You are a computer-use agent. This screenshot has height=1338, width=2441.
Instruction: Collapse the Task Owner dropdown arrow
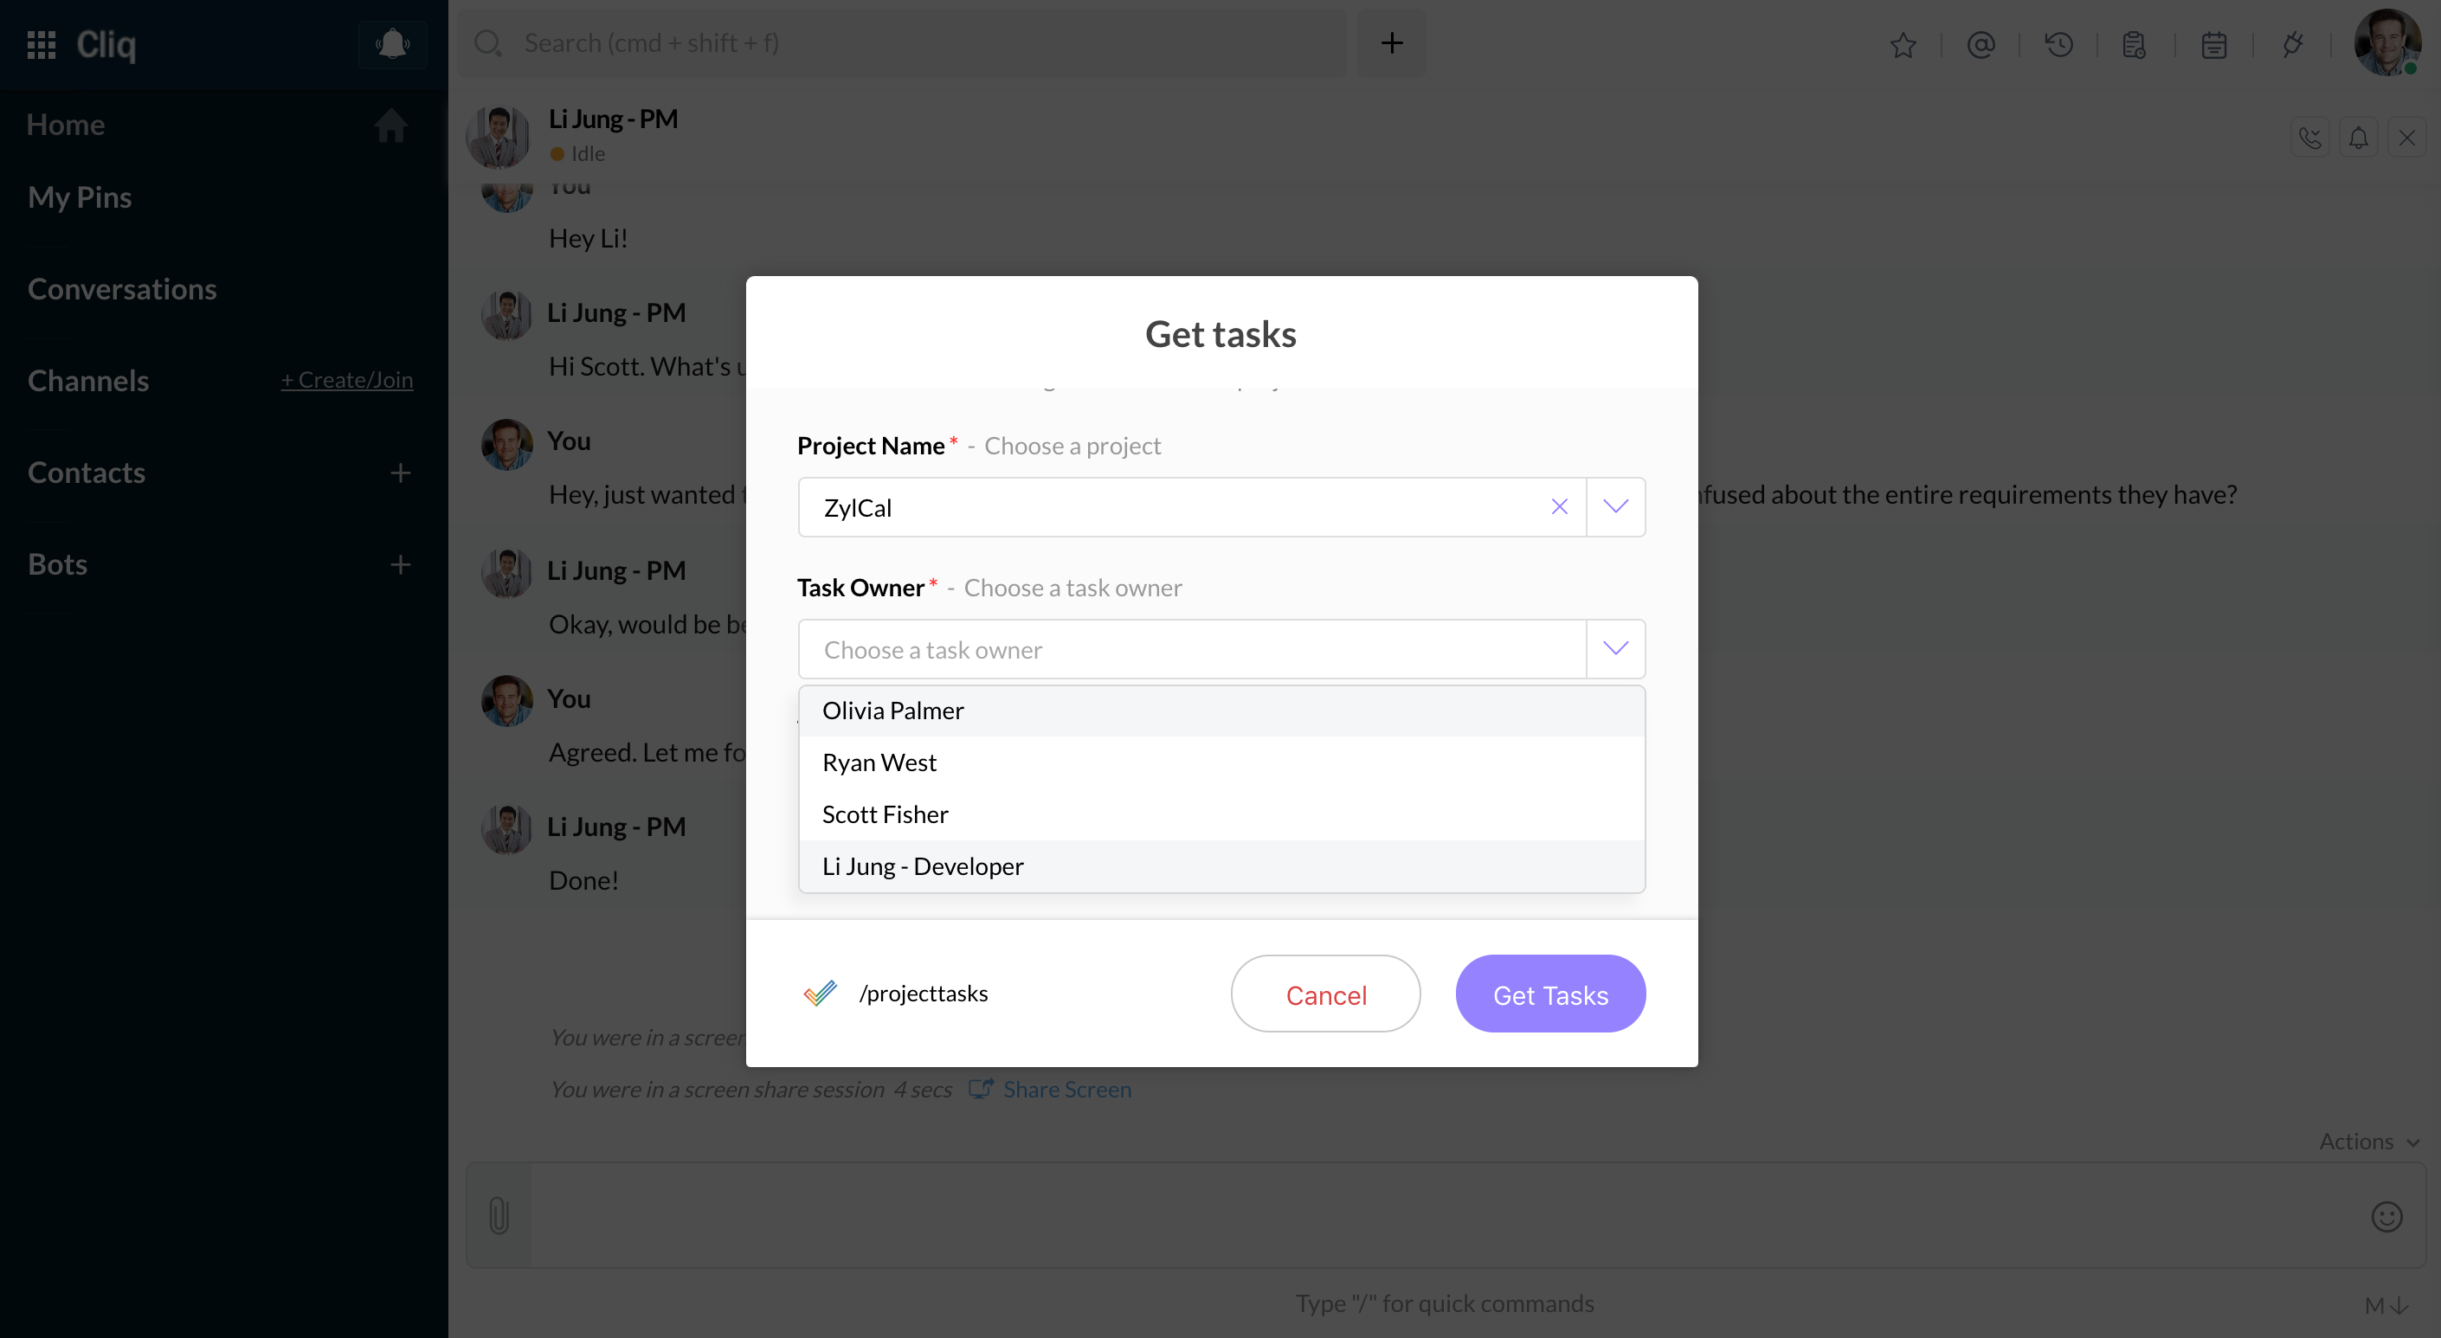1615,649
